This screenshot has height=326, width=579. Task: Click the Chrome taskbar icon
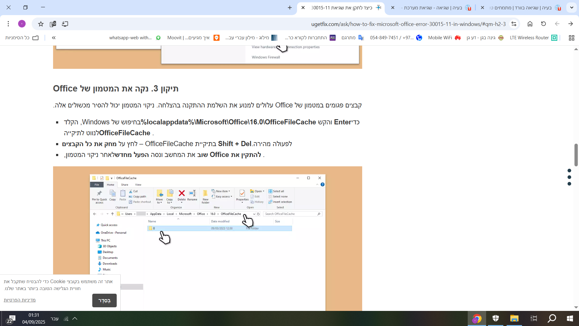coord(477,318)
